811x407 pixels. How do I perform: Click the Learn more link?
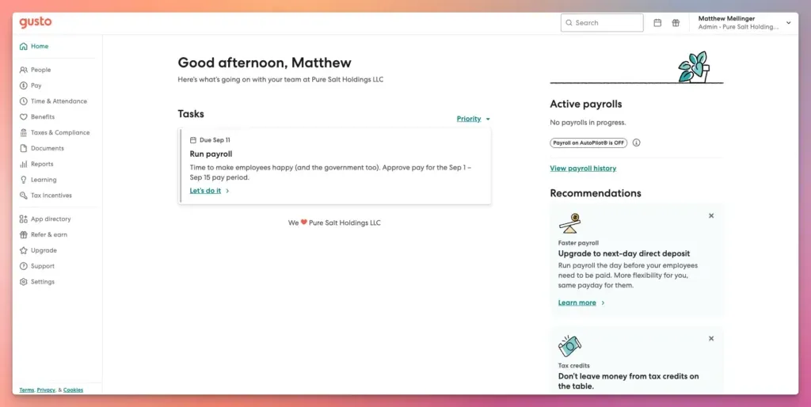pos(577,302)
